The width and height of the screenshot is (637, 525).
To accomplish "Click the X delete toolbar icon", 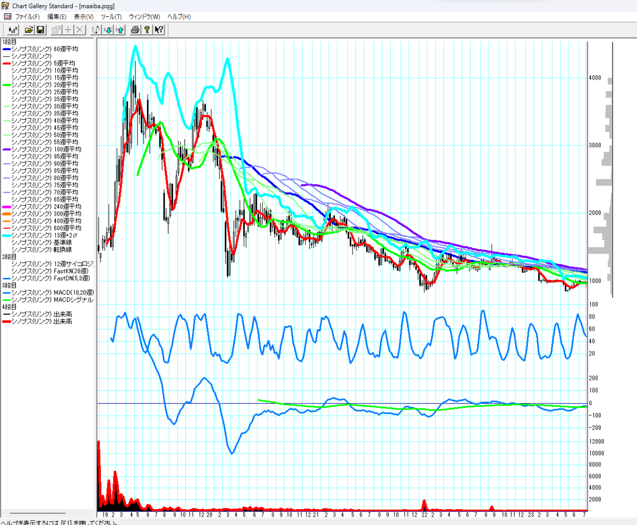I will (x=80, y=30).
